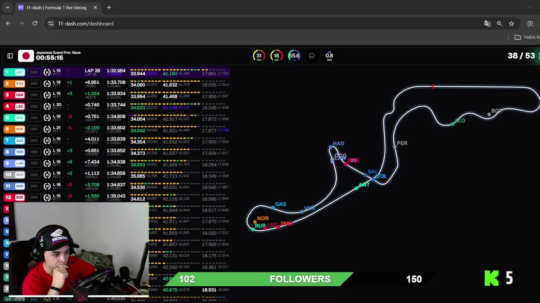Select position 3 HAM driver badge
The width and height of the screenshot is (540, 303).
[14, 95]
